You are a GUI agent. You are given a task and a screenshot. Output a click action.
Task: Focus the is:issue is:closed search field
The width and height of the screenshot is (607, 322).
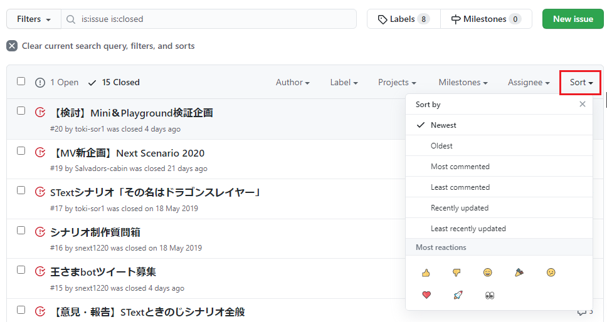(209, 19)
